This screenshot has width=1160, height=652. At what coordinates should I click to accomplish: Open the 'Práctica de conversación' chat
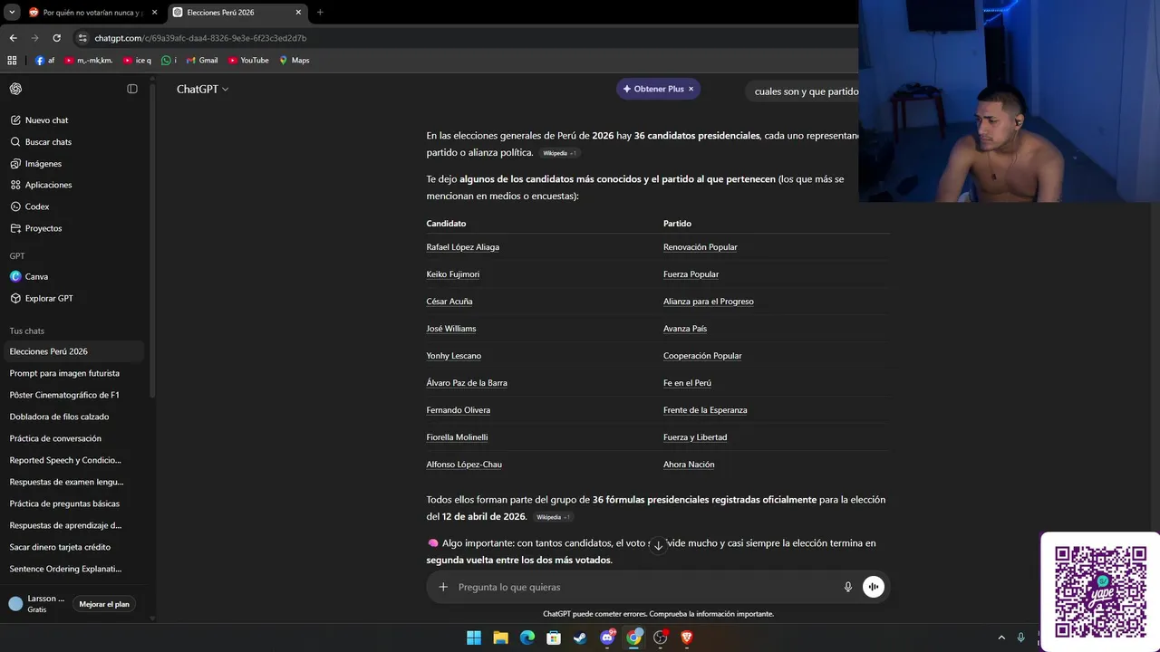coord(72,438)
